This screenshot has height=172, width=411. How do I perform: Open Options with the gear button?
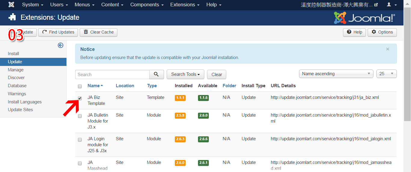[x=382, y=32]
